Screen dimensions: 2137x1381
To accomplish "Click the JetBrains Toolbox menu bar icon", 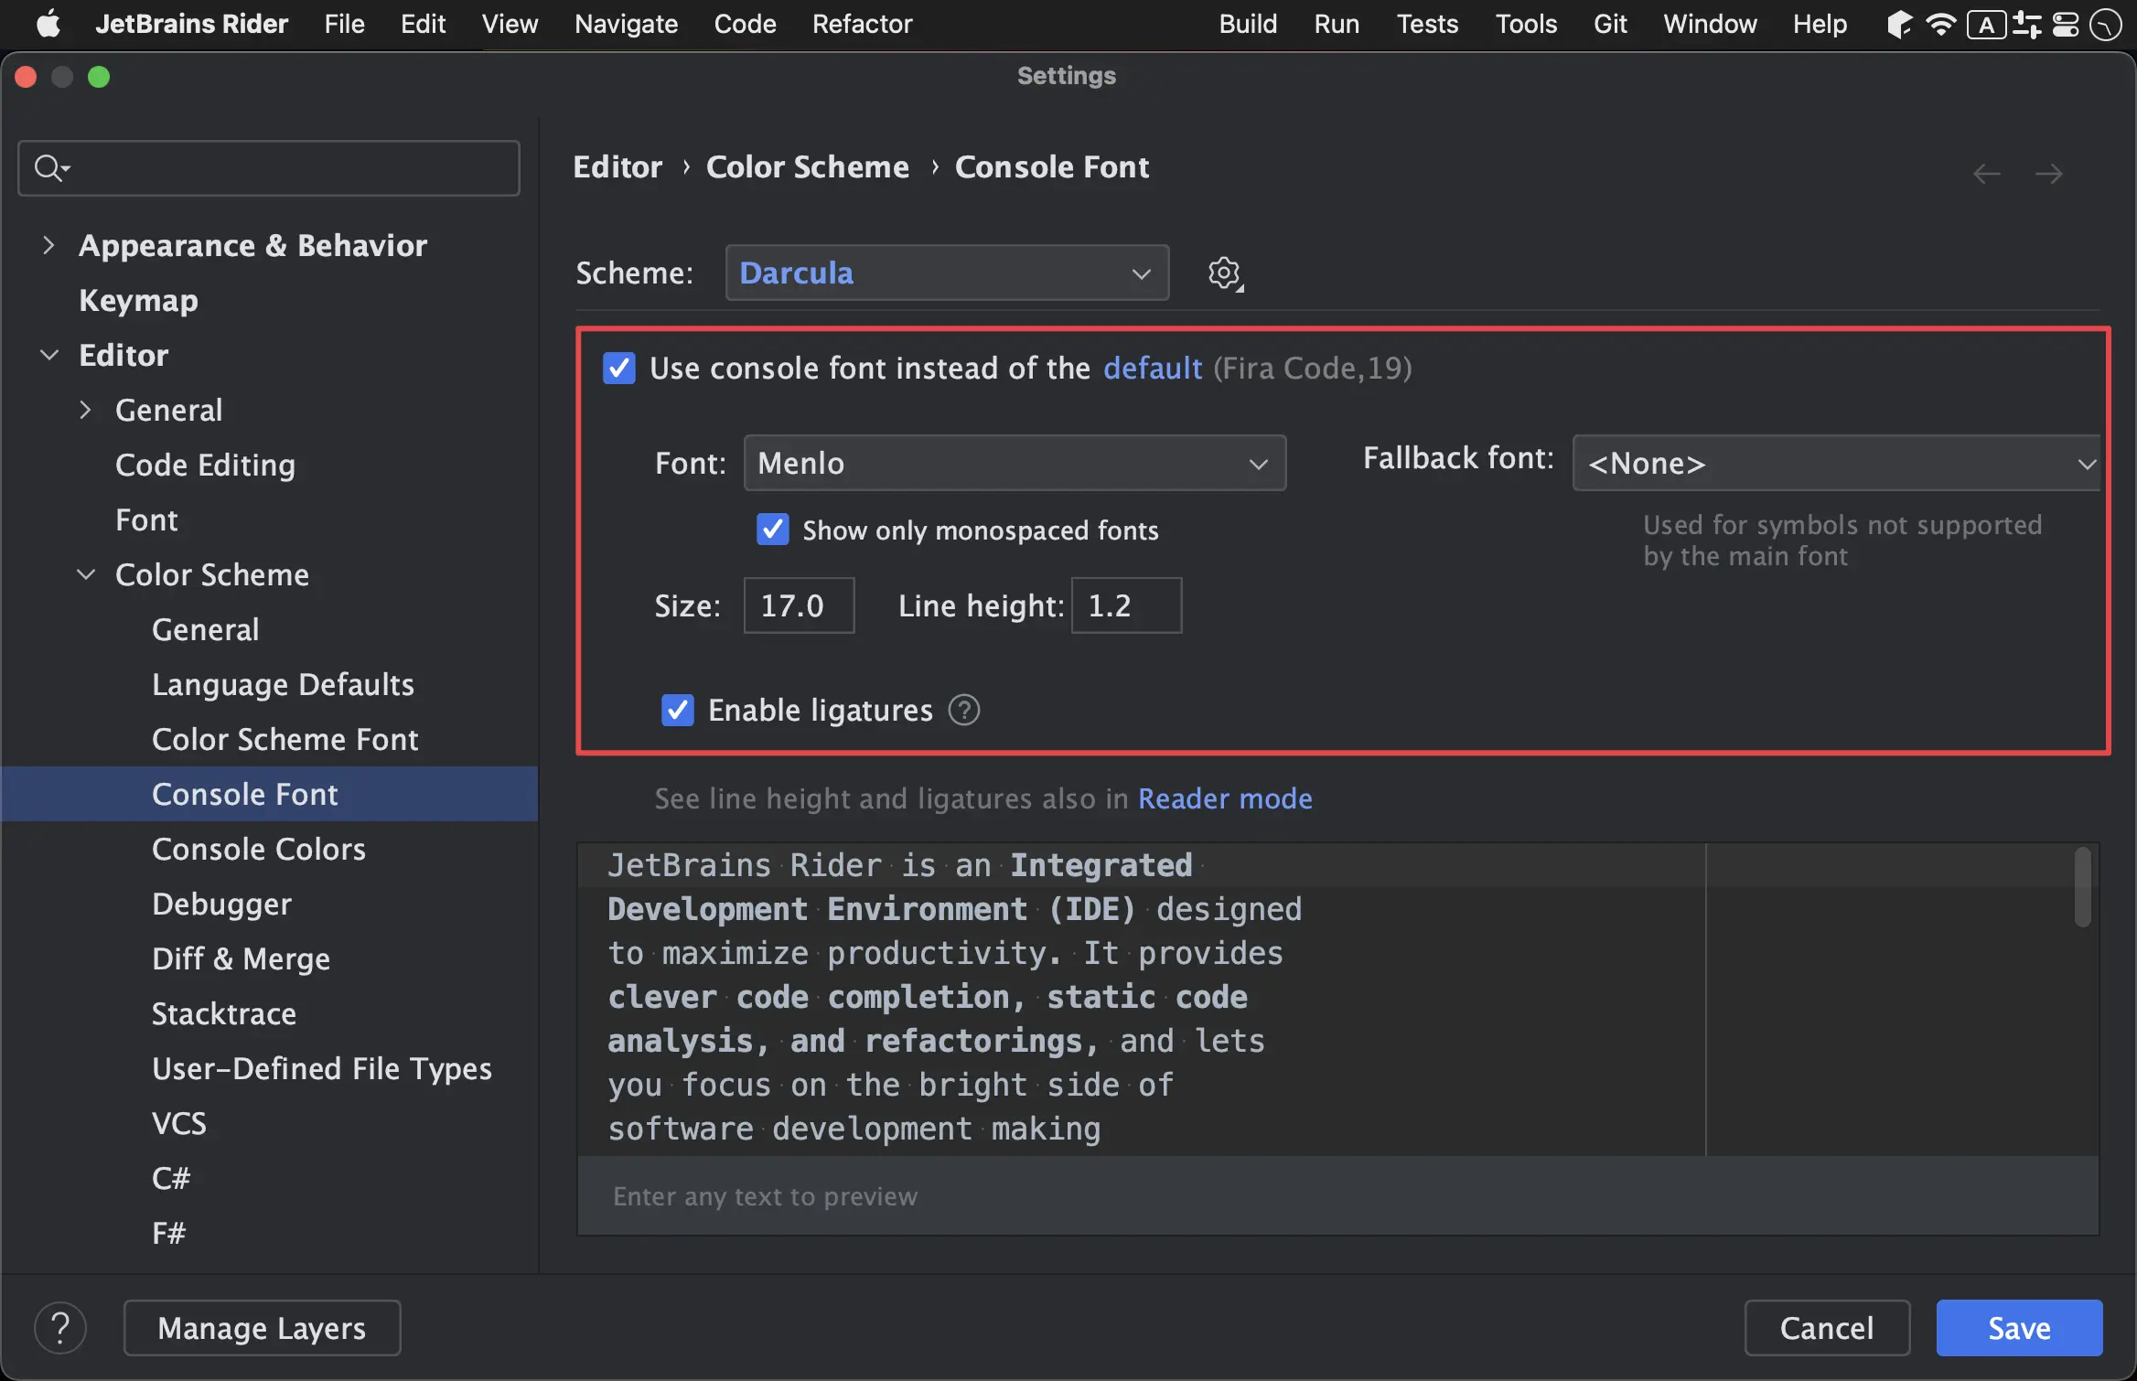I will tap(1899, 24).
